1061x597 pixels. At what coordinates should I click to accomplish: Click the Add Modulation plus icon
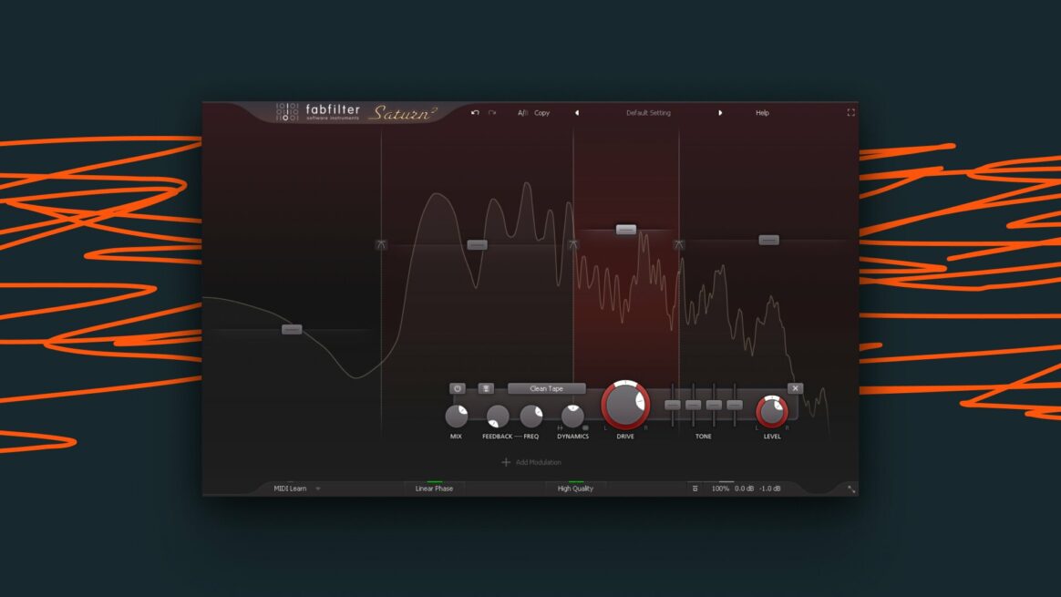click(504, 463)
